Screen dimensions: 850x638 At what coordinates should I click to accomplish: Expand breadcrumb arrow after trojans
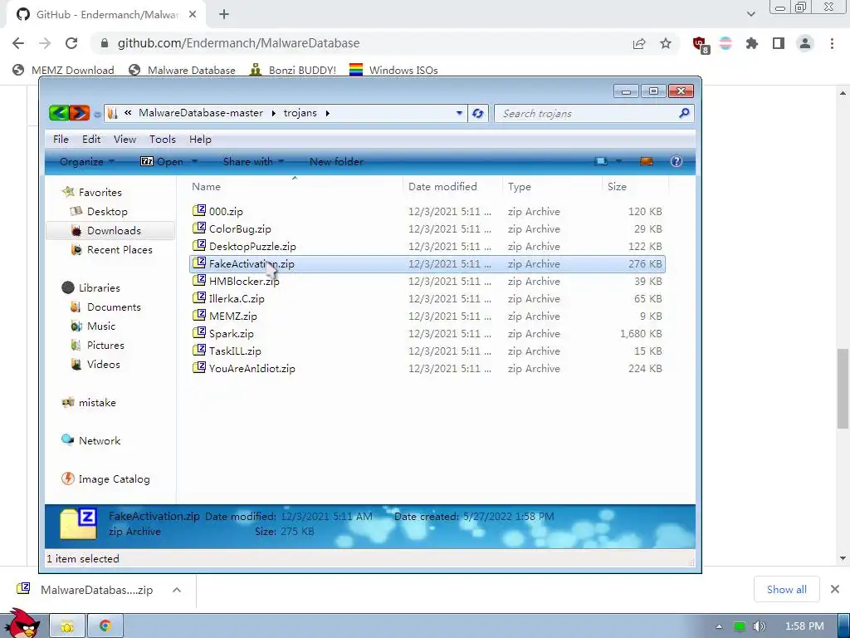(x=327, y=113)
